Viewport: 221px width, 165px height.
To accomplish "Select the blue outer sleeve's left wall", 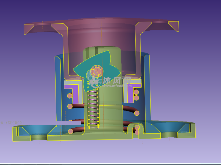I will coord(58,89).
